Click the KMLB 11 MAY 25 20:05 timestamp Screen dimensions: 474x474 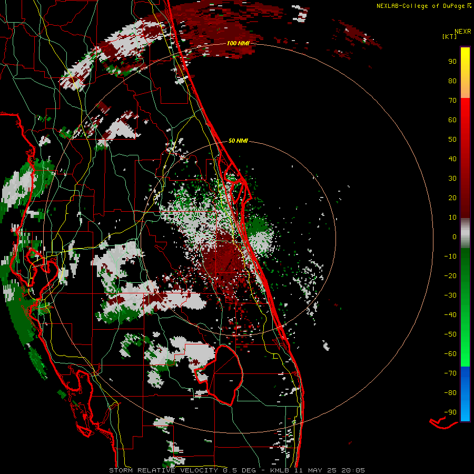318,470
